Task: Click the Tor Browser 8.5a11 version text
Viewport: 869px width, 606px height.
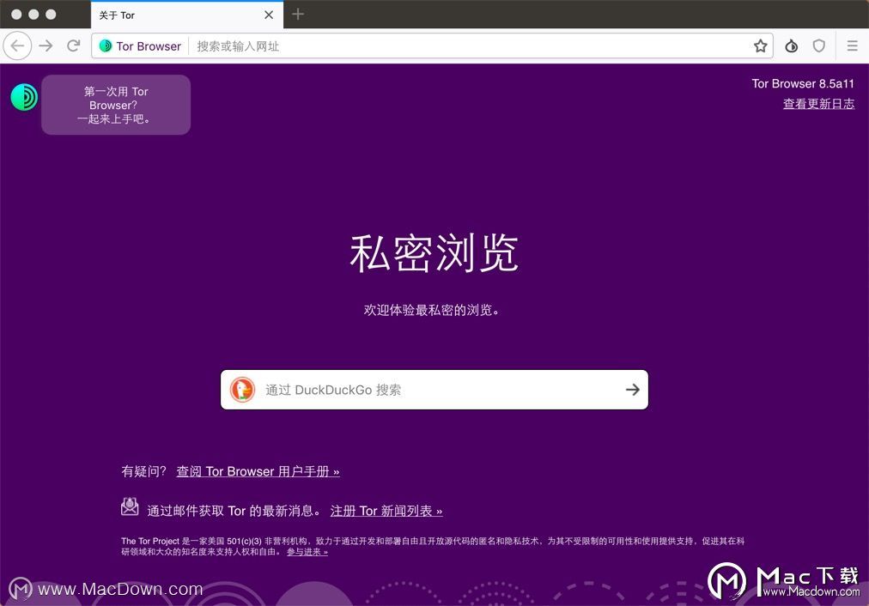Action: point(803,83)
